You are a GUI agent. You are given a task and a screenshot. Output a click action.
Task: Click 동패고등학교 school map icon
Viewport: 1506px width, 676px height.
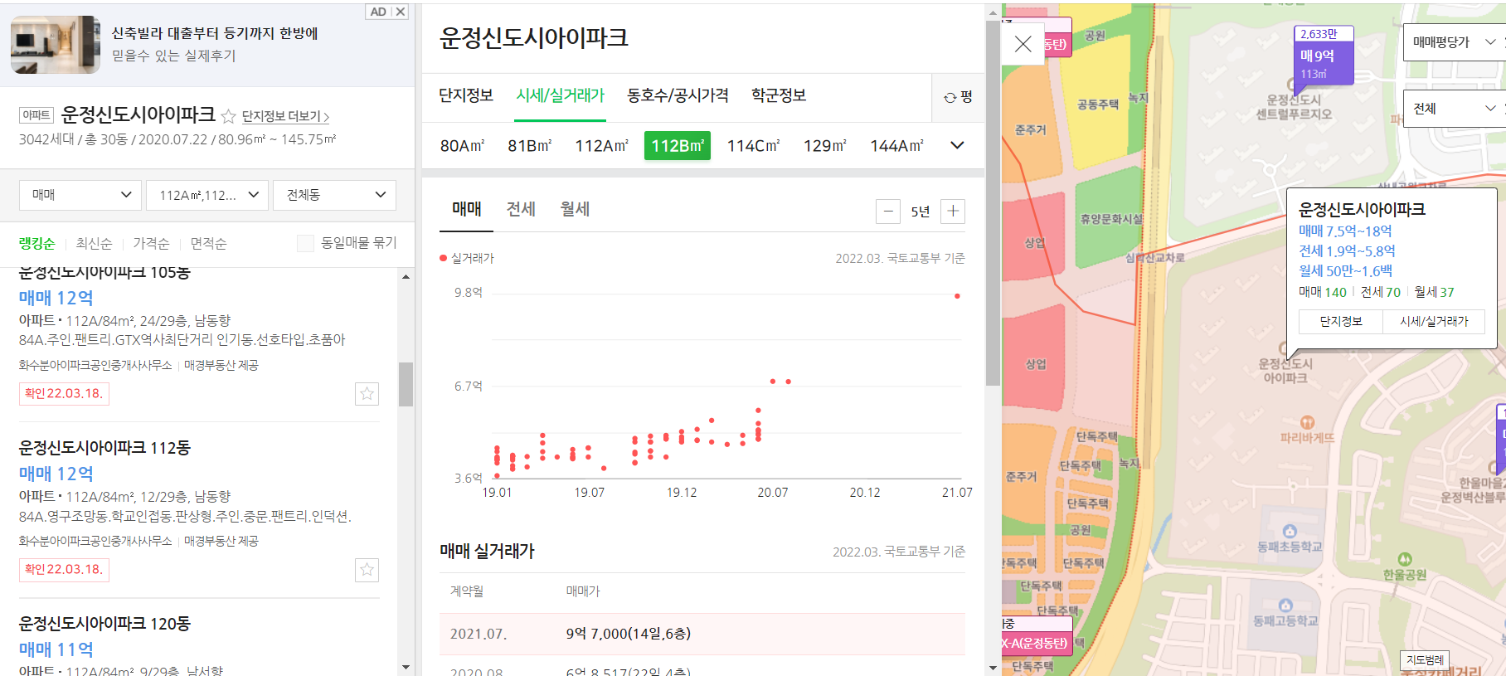pyautogui.click(x=1285, y=605)
